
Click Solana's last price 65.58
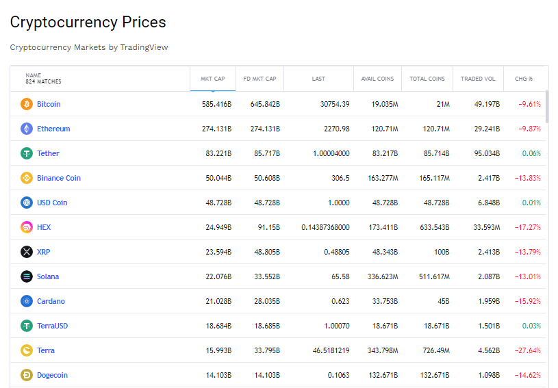pos(340,276)
